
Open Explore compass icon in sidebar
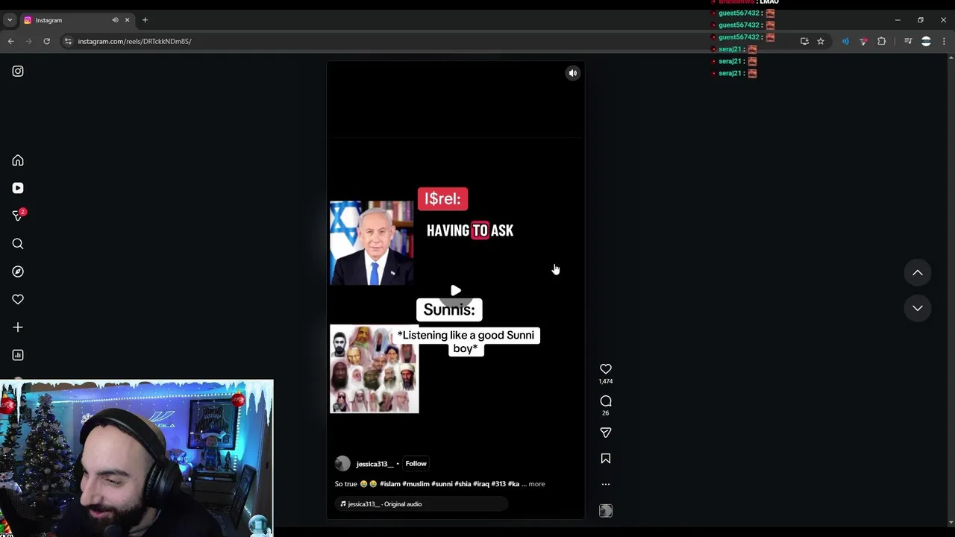[x=18, y=271]
